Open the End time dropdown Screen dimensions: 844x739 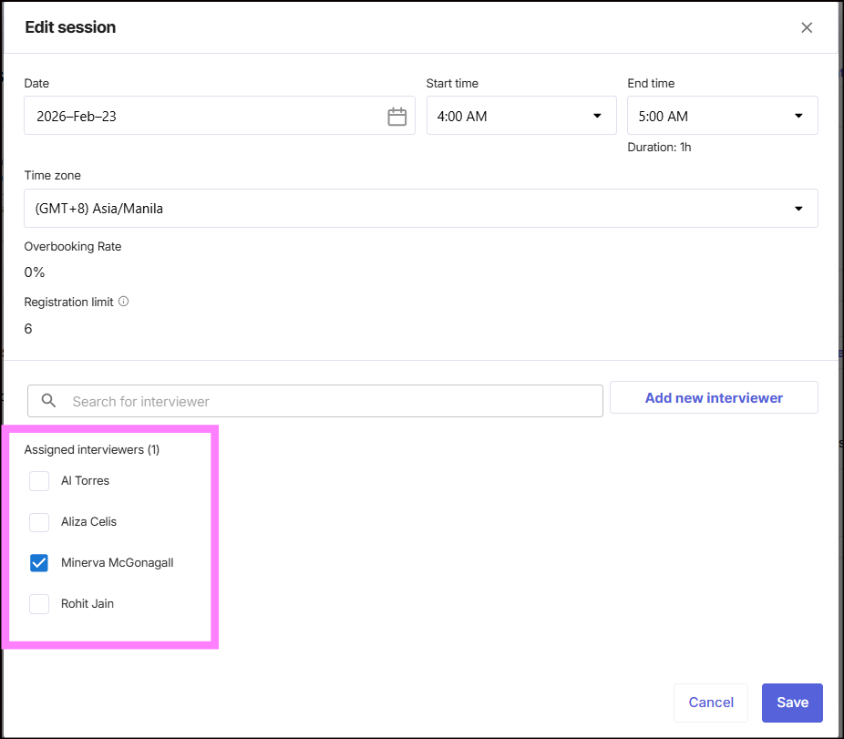click(x=723, y=116)
